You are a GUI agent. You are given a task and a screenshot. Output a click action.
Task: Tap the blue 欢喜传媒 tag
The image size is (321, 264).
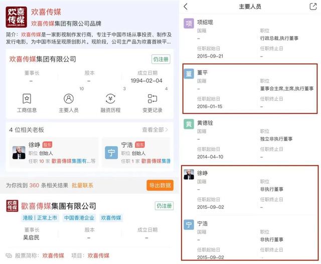click(111, 218)
